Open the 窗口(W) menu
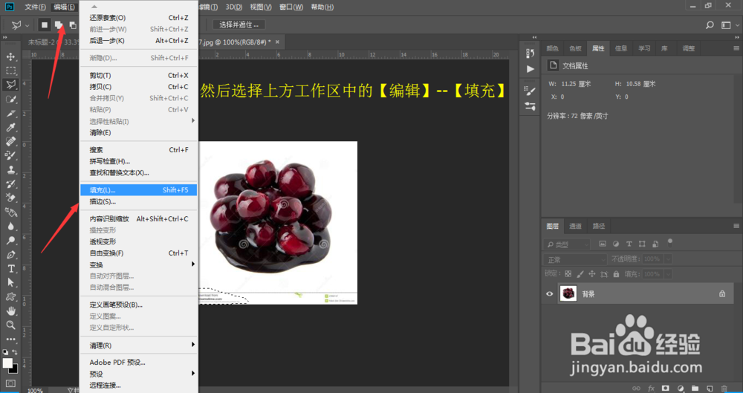The image size is (743, 393). pyautogui.click(x=291, y=7)
